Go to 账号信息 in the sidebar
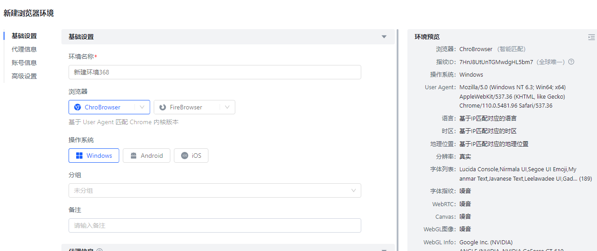Image resolution: width=597 pixels, height=251 pixels. pyautogui.click(x=24, y=63)
